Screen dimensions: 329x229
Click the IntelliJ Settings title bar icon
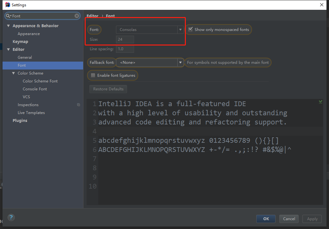[x=8, y=5]
